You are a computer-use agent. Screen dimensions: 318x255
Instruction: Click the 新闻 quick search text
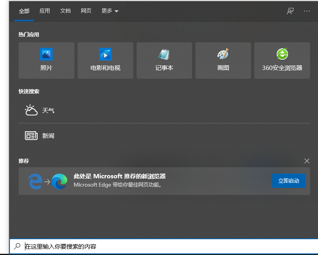click(48, 136)
